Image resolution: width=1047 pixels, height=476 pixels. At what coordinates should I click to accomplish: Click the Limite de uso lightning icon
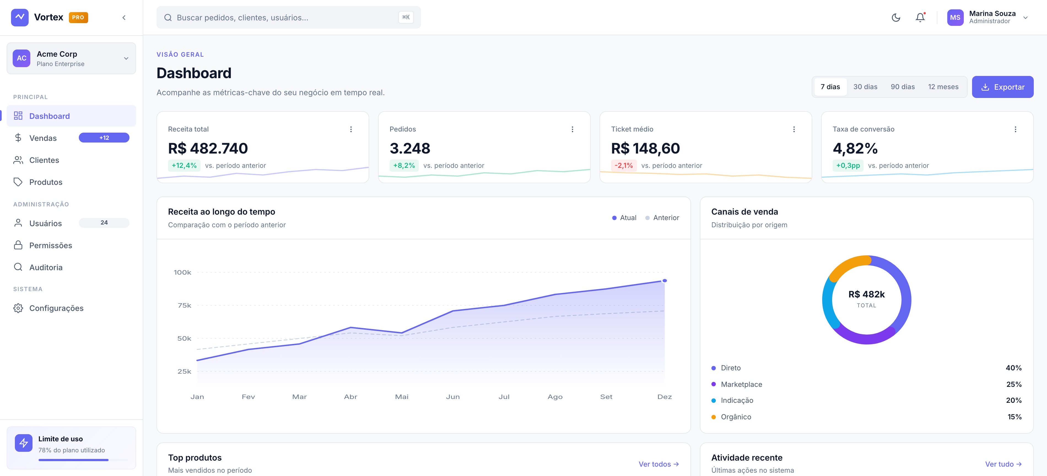[24, 443]
